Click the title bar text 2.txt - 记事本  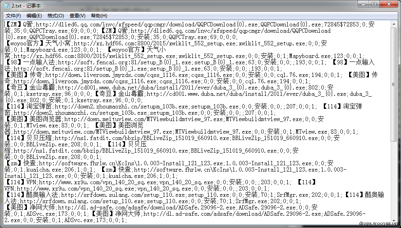[x=26, y=6]
